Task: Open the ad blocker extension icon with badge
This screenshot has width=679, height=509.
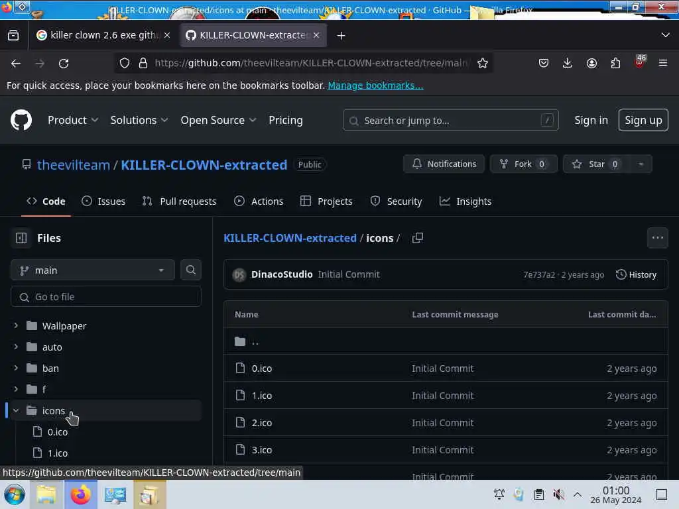Action: (640, 62)
